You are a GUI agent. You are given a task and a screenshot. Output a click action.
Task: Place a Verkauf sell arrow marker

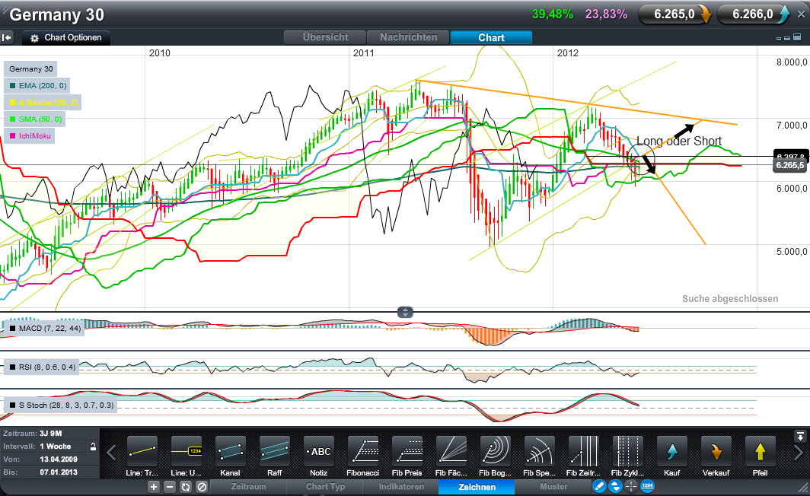pyautogui.click(x=716, y=451)
